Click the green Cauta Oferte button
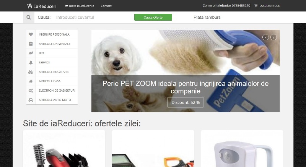The height and width of the screenshot is (167, 306). pos(153,17)
